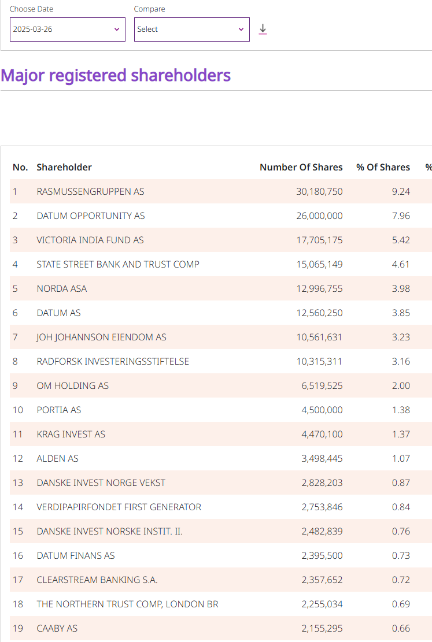Click share count 2,395,500

322,555
